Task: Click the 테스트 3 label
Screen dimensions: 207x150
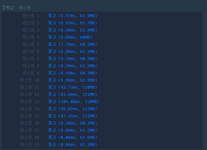Action: (31, 30)
